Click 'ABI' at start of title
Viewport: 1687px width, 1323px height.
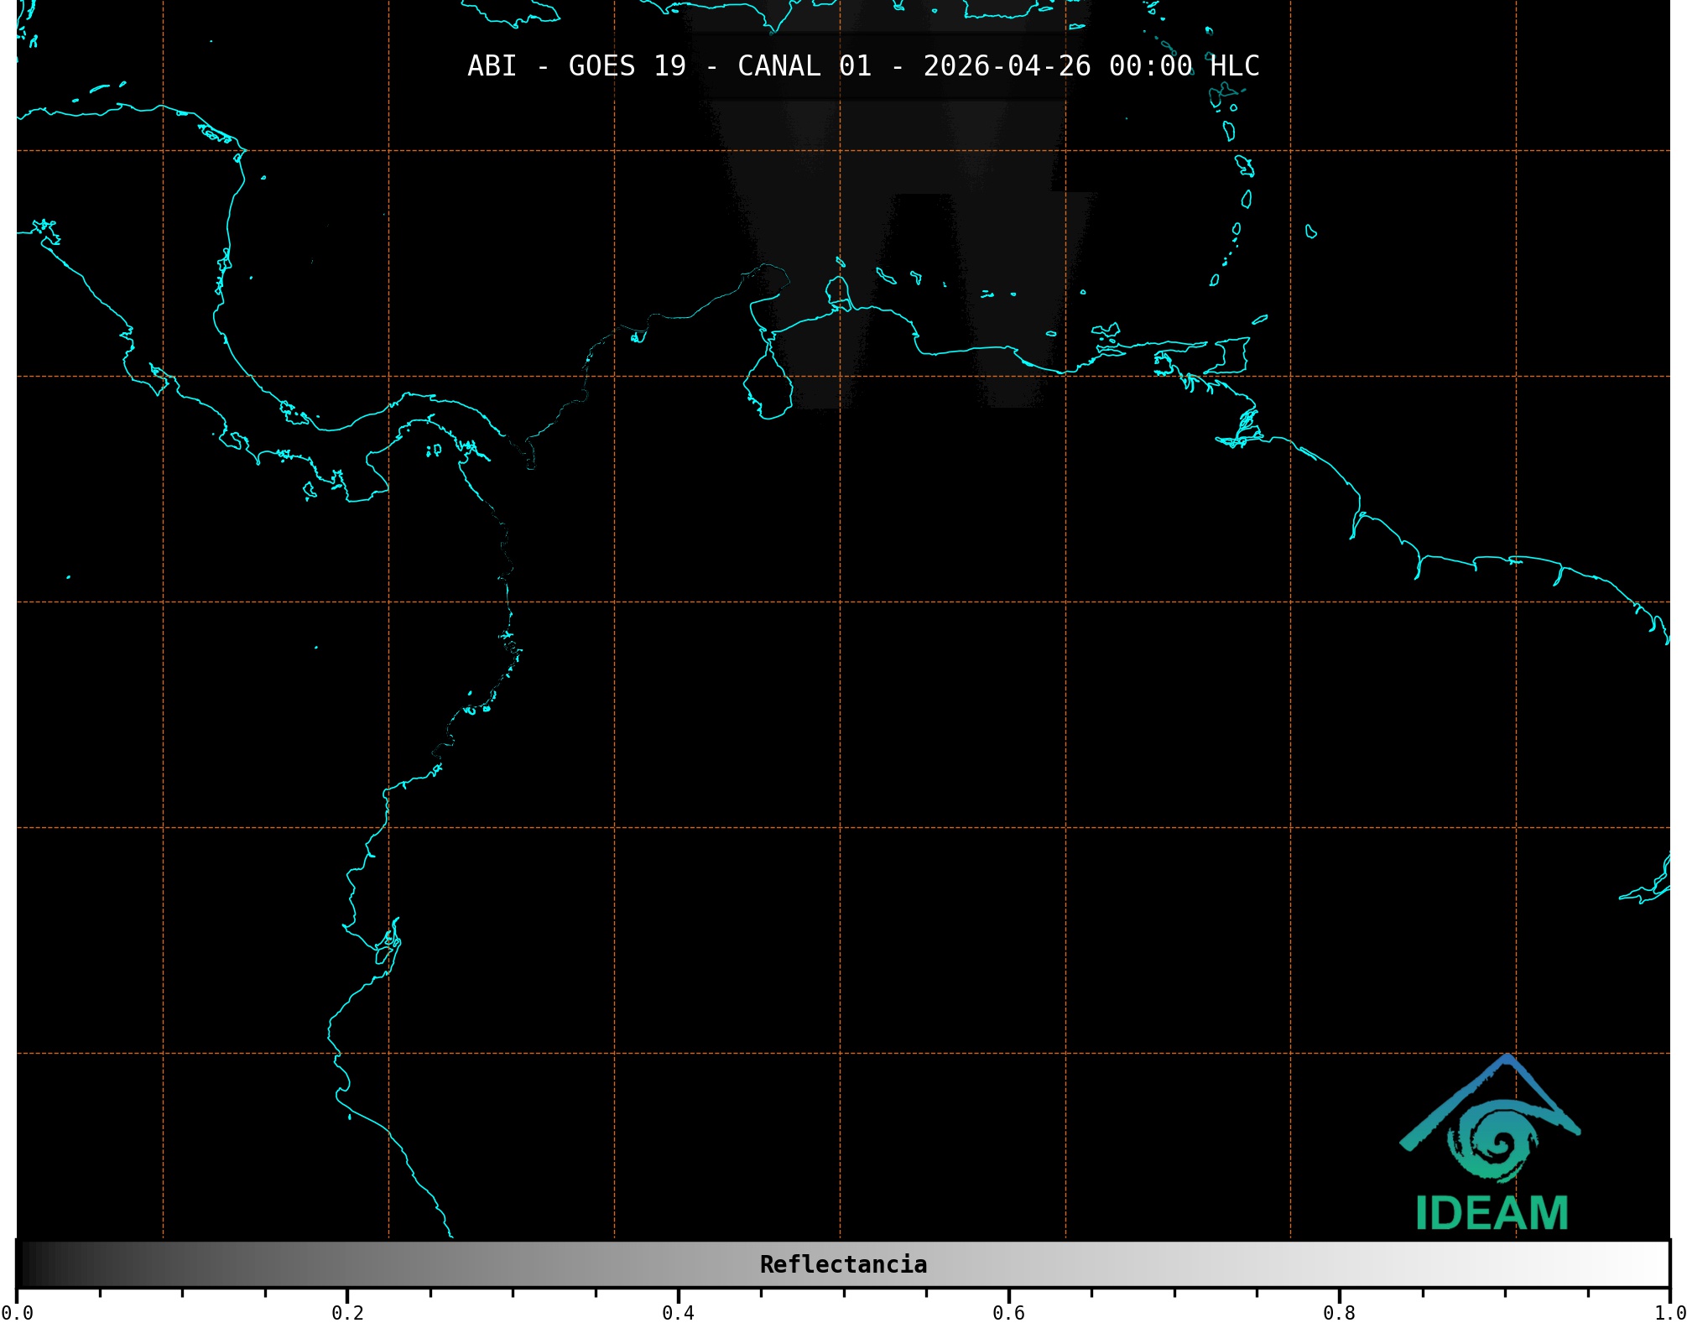pyautogui.click(x=492, y=66)
